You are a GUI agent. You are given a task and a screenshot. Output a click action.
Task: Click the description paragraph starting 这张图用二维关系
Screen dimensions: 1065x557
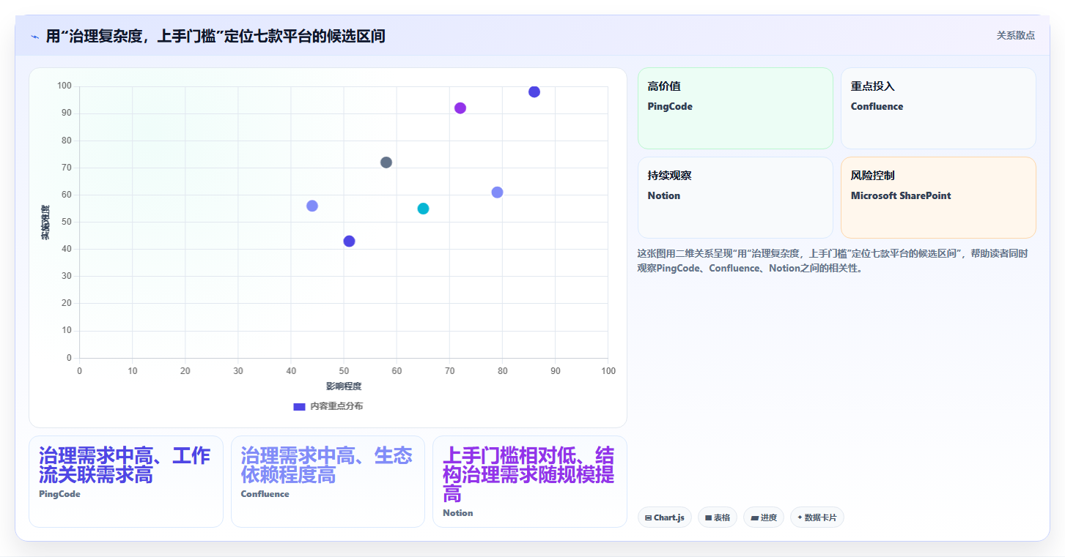point(833,261)
